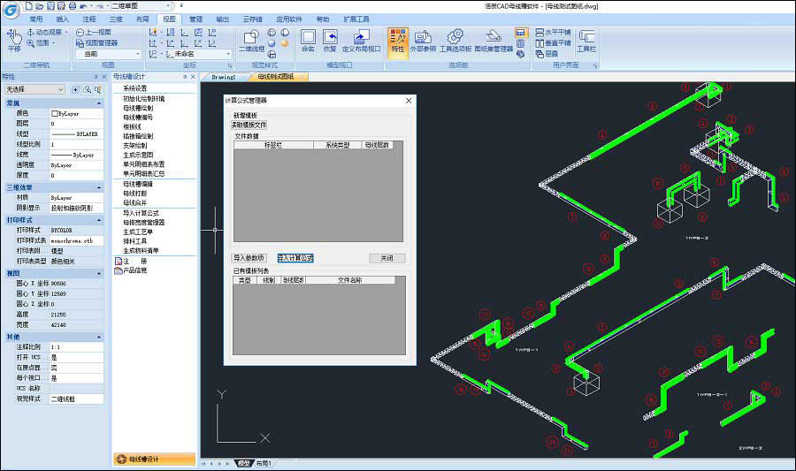This screenshot has width=796, height=471.
Task: Select 母线槽绘制 in the list
Action: point(138,108)
